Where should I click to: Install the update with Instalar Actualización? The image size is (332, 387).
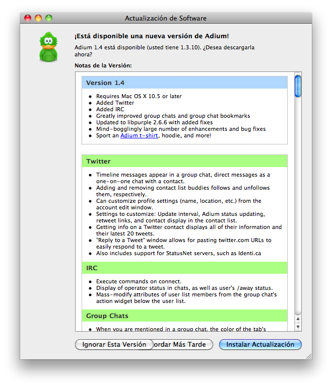(x=260, y=344)
